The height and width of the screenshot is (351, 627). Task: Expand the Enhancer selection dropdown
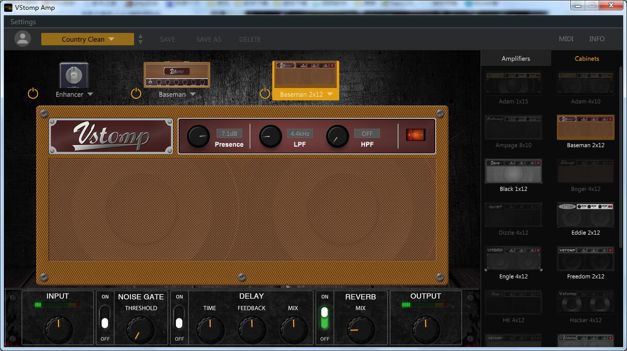tap(90, 94)
